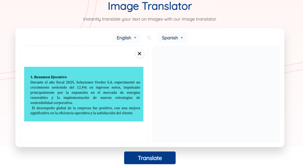The image size is (303, 166).
Task: Click the arrow beside Spanish
Action: pos(182,38)
